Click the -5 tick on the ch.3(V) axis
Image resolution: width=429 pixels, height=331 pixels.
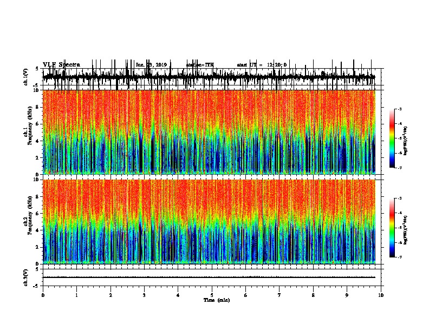[x=37, y=286]
